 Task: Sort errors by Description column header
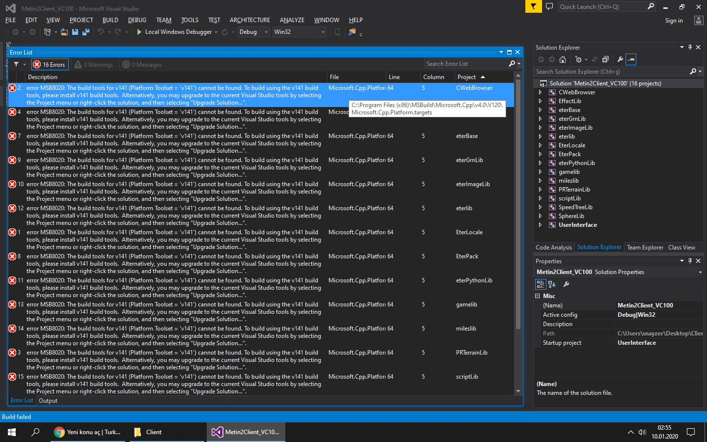(x=176, y=77)
